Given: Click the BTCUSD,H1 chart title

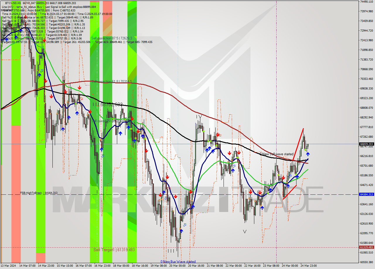Looking at the screenshot, I should click(x=13, y=3).
